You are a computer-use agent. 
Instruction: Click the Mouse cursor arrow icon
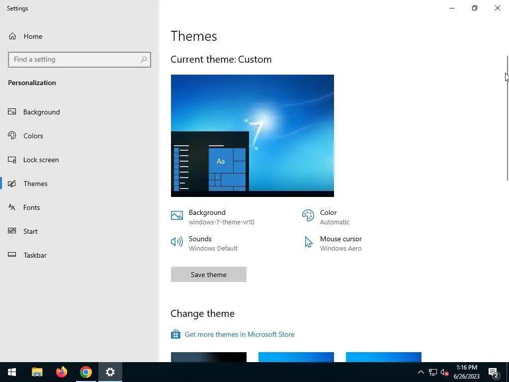[308, 242]
